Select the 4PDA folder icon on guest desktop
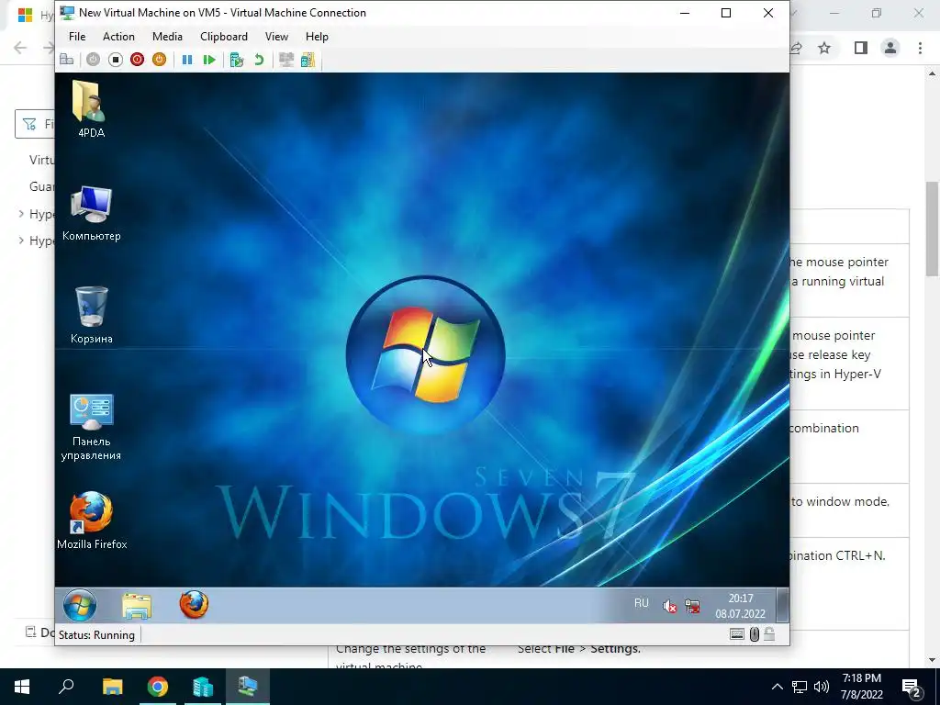The width and height of the screenshot is (940, 705). coord(91,109)
